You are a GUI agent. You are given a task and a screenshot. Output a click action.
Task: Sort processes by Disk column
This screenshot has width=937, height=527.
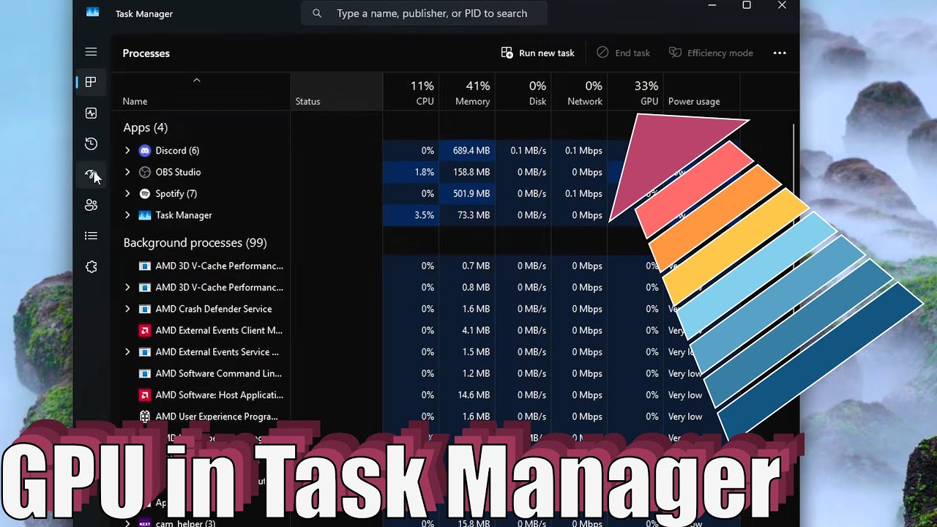click(x=523, y=92)
